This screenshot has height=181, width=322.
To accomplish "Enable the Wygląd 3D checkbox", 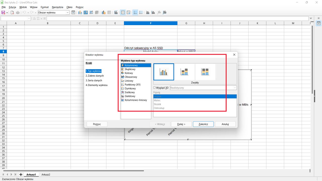I will 154,88.
